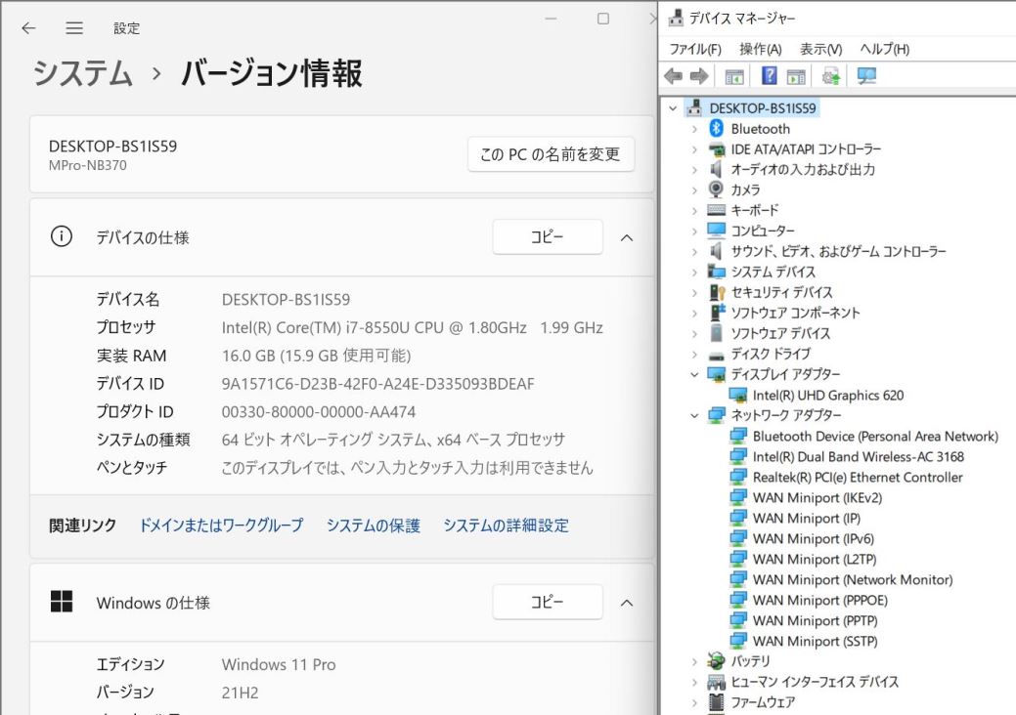Viewport: 1016px width, 715px height.
Task: Select the battery category icon
Action: pyautogui.click(x=716, y=660)
